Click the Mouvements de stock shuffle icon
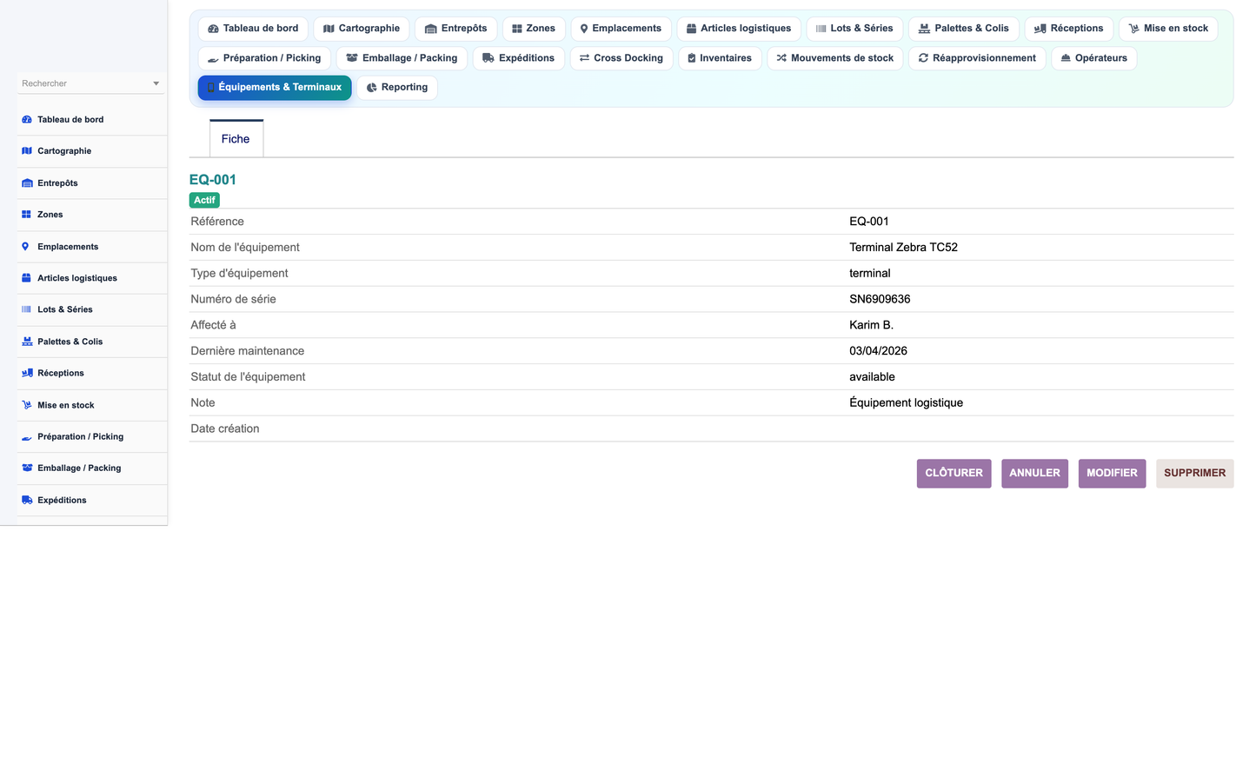 tap(781, 58)
